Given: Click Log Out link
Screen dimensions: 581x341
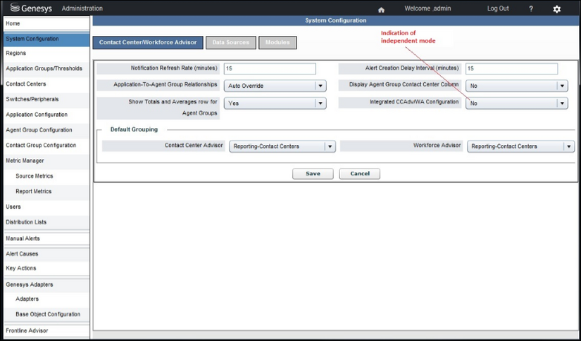Looking at the screenshot, I should (498, 8).
